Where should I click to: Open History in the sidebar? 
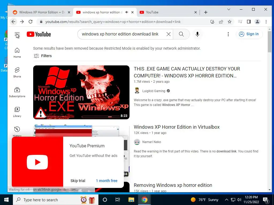pos(17,131)
